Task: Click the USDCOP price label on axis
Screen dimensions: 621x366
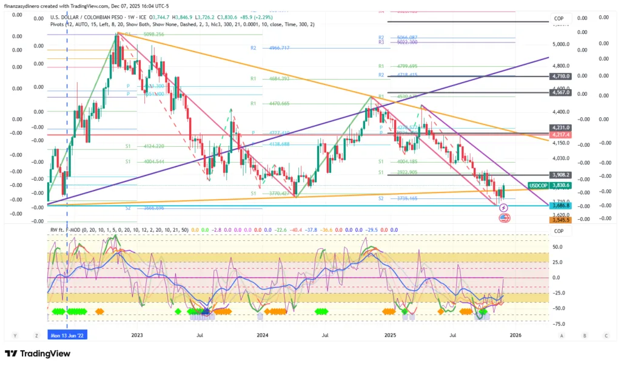Action: coord(538,185)
